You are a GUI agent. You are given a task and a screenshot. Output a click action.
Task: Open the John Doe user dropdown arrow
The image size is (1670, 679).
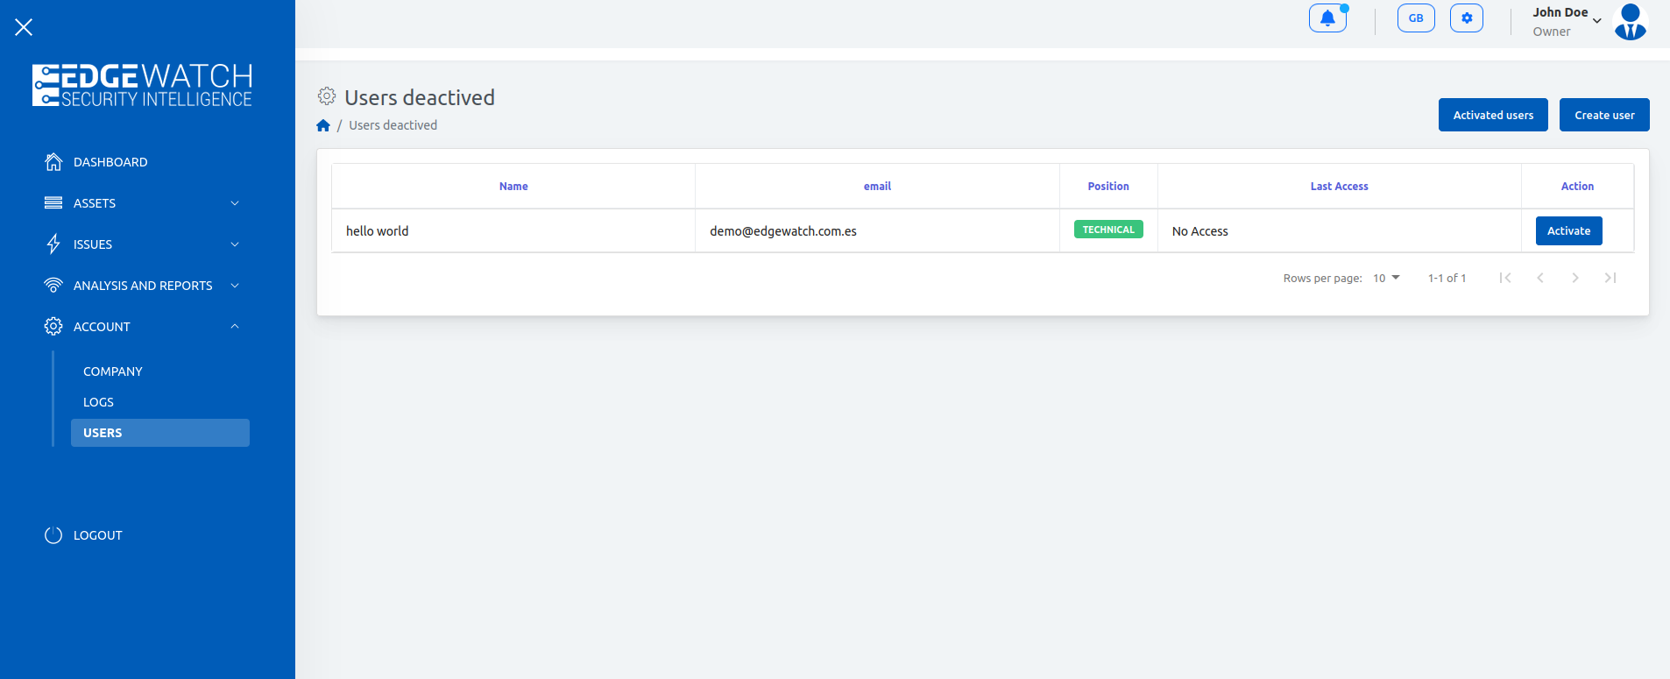coord(1597,20)
